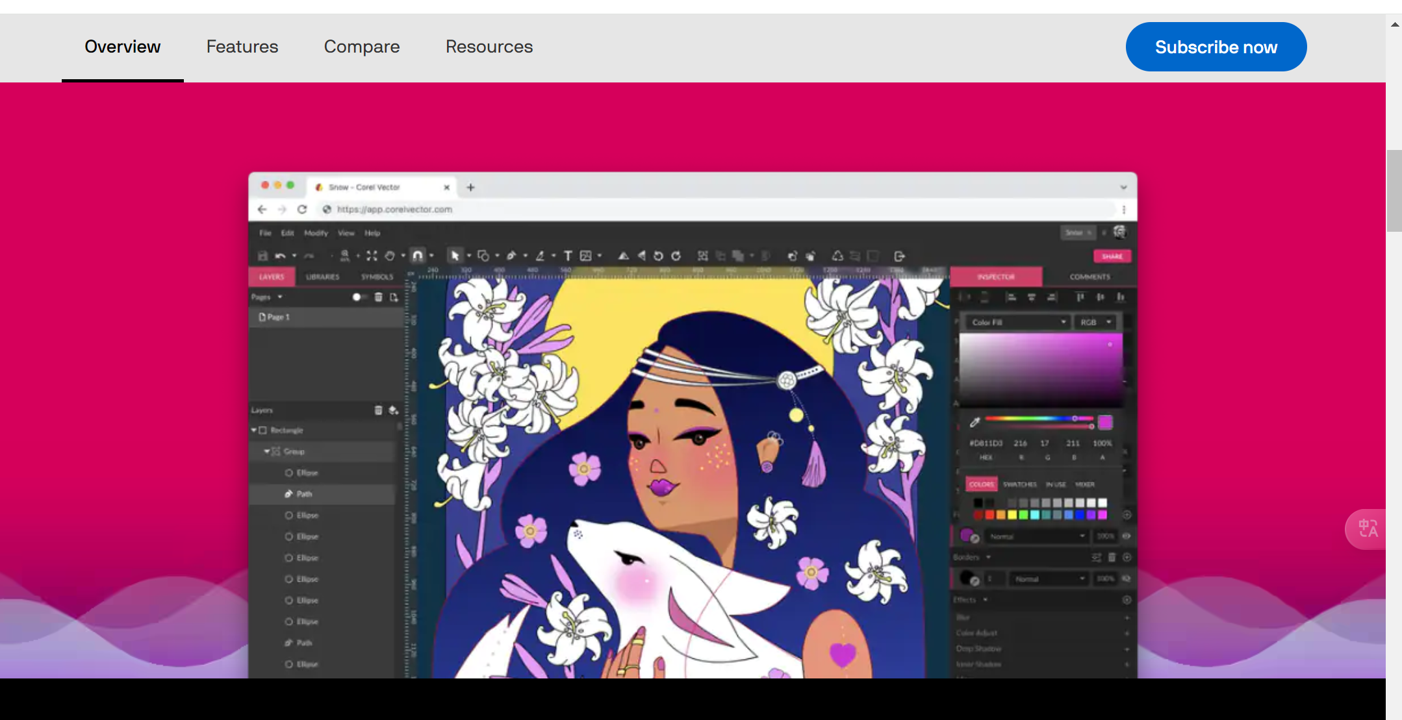Open the Features tab
1402x720 pixels.
pyautogui.click(x=242, y=47)
